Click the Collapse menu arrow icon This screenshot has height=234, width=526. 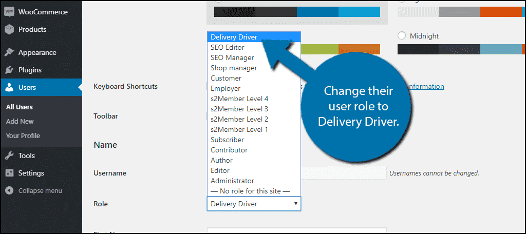(9, 190)
